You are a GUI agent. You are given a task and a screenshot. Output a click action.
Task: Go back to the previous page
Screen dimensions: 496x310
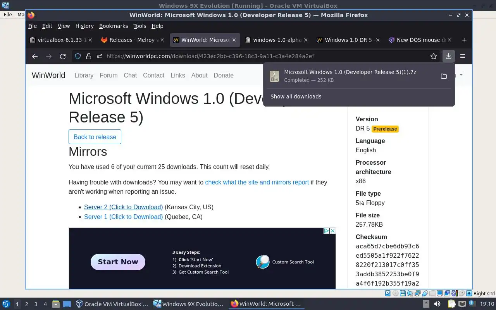(35, 56)
